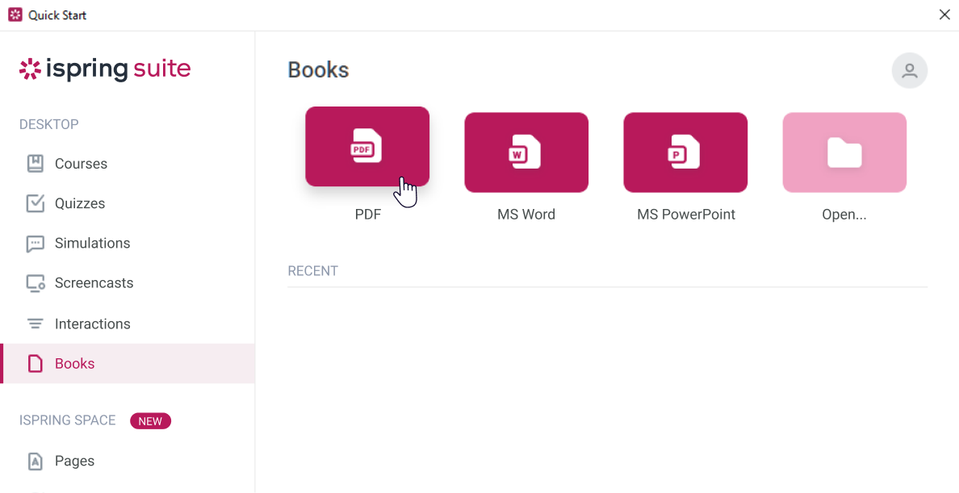This screenshot has height=493, width=959.
Task: Click the DESKTOP section label
Action: (48, 123)
